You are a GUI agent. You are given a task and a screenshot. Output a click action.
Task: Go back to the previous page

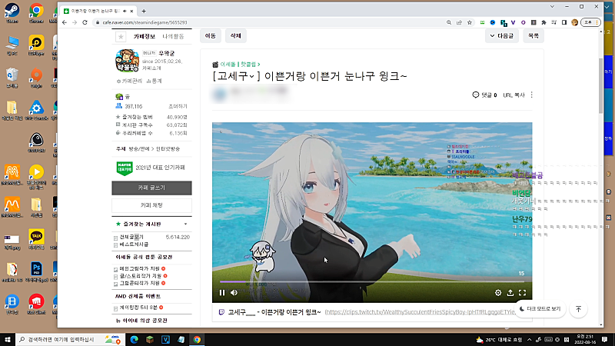click(65, 22)
